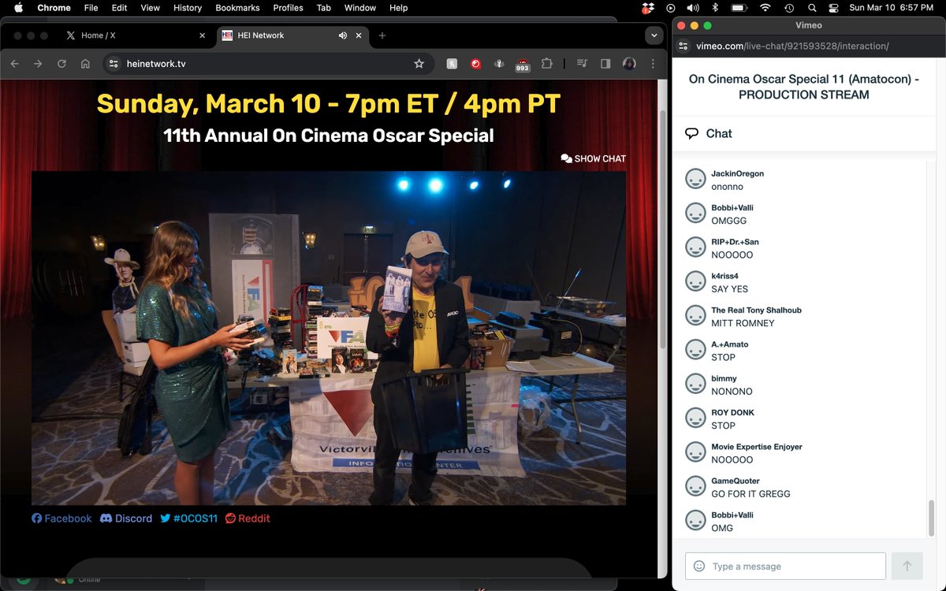This screenshot has height=591, width=946.
Task: Open the Facebook link
Action: 61,519
